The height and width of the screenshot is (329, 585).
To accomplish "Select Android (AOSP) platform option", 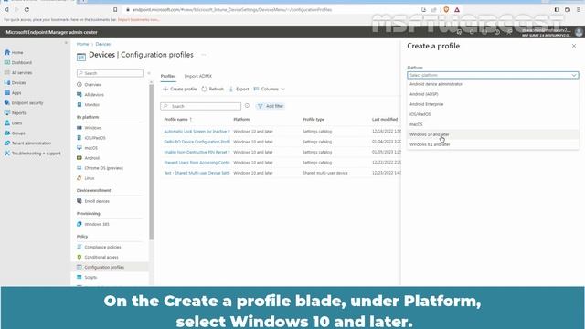I will pos(493,94).
